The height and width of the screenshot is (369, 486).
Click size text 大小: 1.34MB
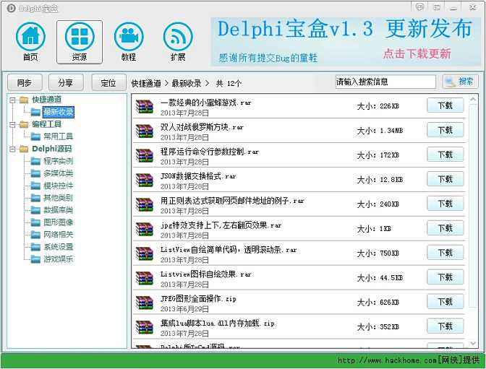(380, 131)
